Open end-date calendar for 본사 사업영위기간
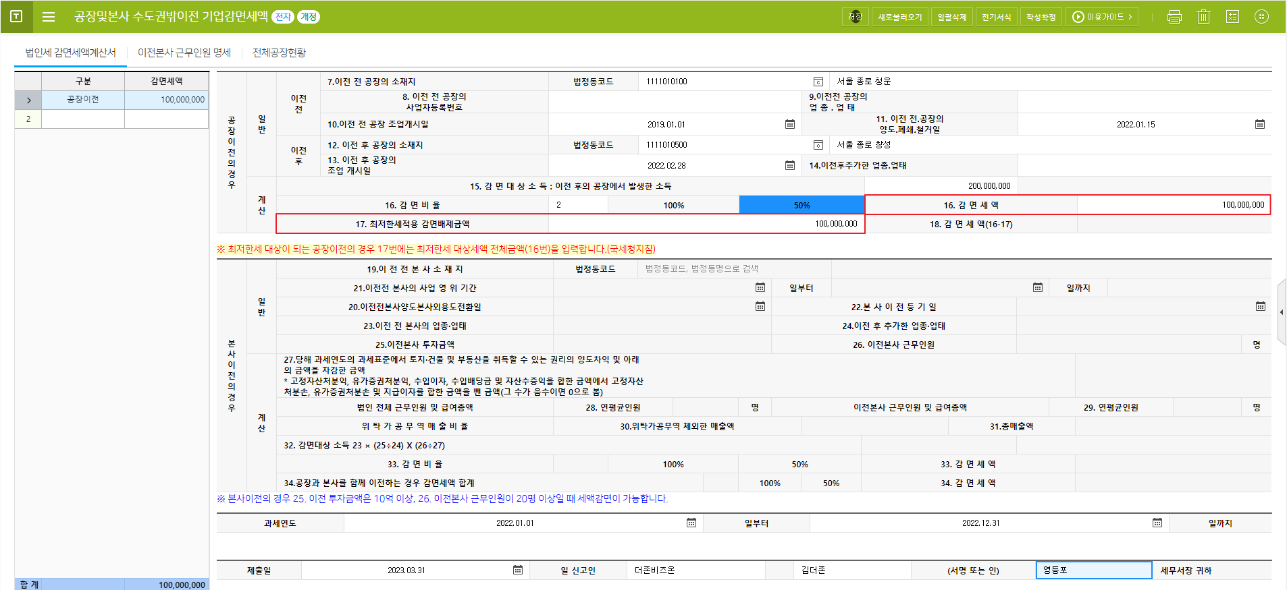This screenshot has height=590, width=1287. [1037, 288]
